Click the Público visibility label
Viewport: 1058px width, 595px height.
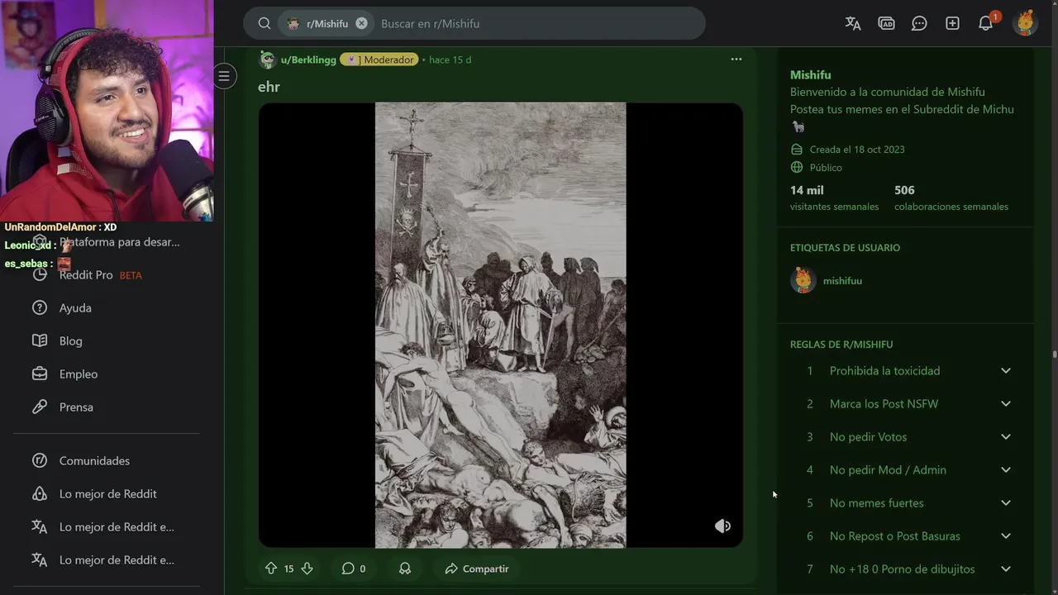point(826,168)
